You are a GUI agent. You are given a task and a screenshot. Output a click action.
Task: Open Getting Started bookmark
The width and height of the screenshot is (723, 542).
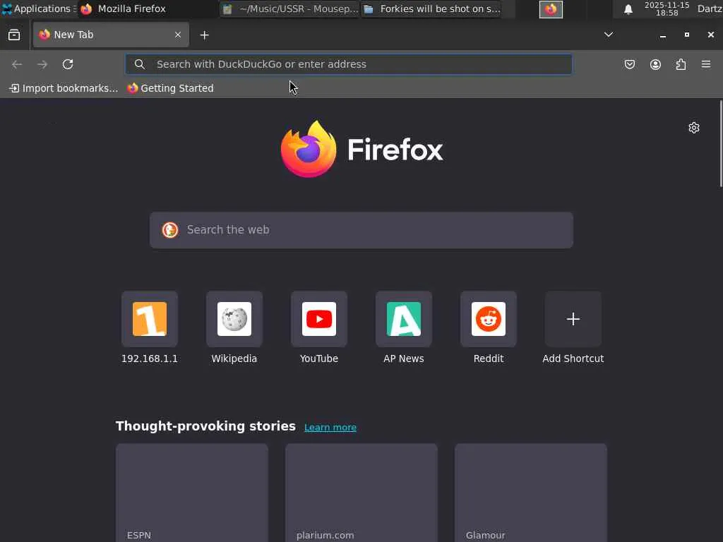(171, 88)
